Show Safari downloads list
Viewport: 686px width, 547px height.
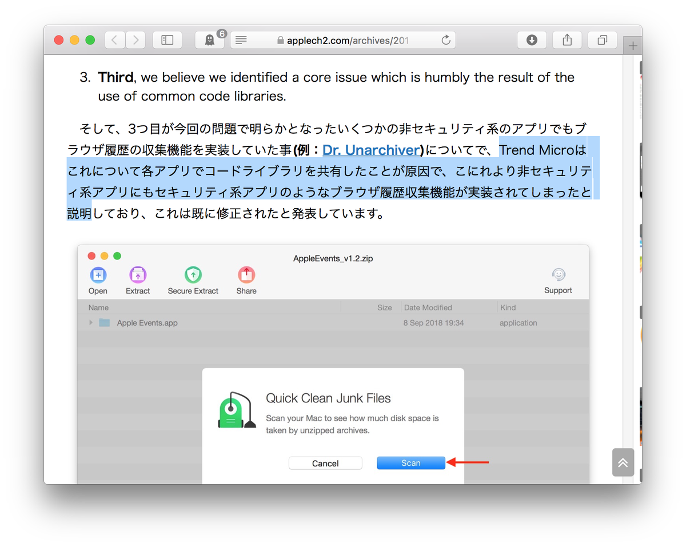532,40
